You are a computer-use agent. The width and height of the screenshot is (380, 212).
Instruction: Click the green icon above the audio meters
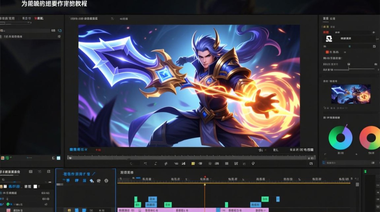point(365,171)
